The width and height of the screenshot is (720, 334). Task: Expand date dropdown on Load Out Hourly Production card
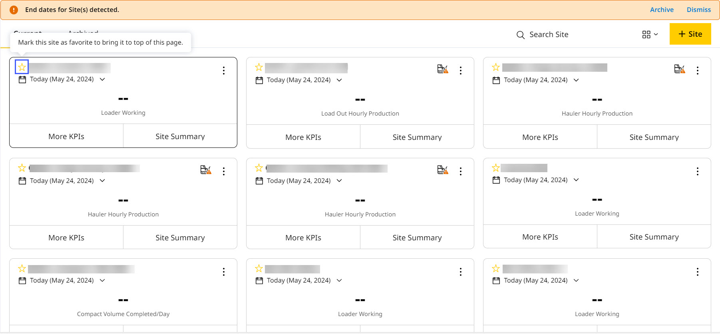tap(339, 80)
